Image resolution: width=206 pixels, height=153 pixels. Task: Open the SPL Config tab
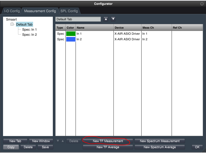69,11
